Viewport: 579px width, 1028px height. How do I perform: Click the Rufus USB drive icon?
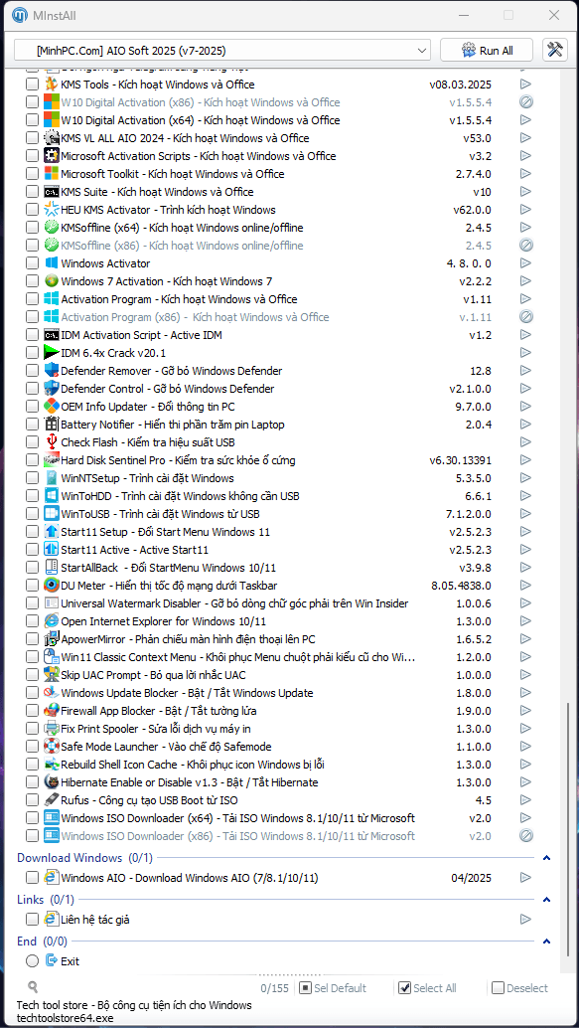(x=51, y=800)
